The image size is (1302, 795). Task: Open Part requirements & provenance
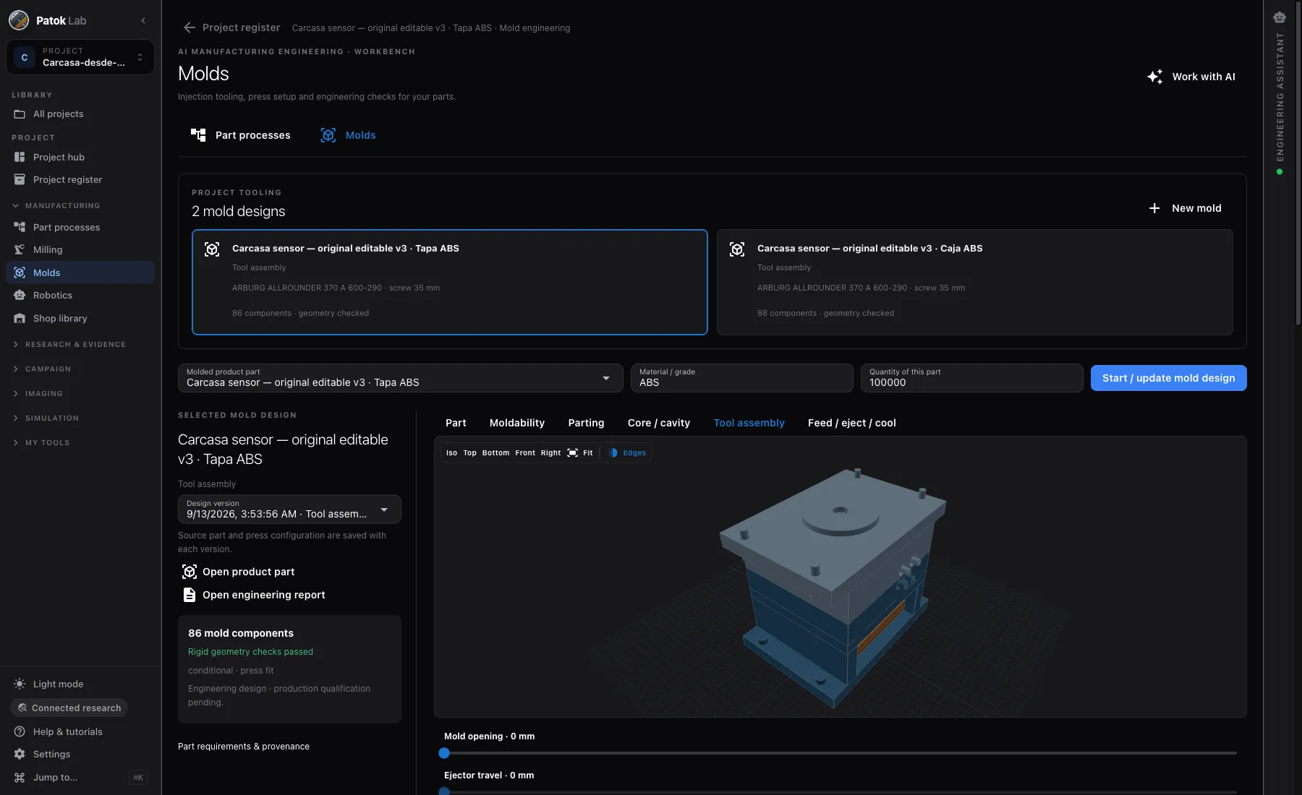(244, 747)
